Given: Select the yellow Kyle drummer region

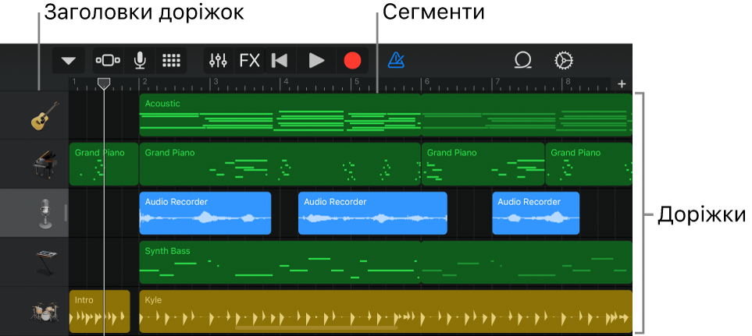Looking at the screenshot, I should click(x=386, y=312).
